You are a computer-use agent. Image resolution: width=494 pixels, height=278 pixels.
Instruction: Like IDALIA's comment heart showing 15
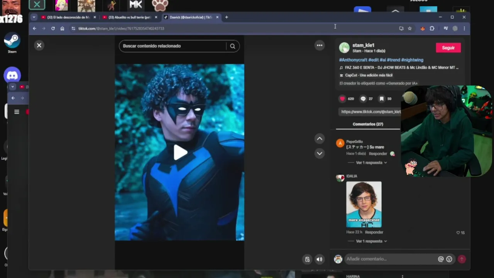click(x=458, y=232)
